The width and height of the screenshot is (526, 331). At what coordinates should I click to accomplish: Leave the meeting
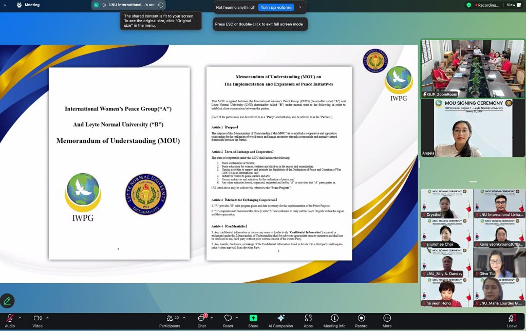(512, 321)
